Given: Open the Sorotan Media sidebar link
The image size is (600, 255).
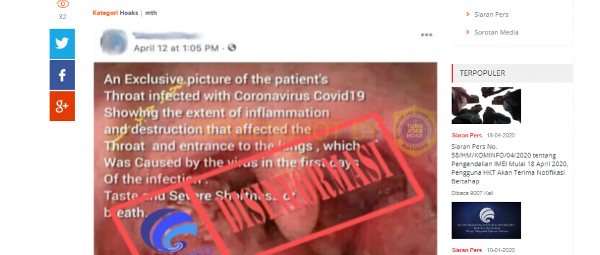Looking at the screenshot, I should coord(496,32).
